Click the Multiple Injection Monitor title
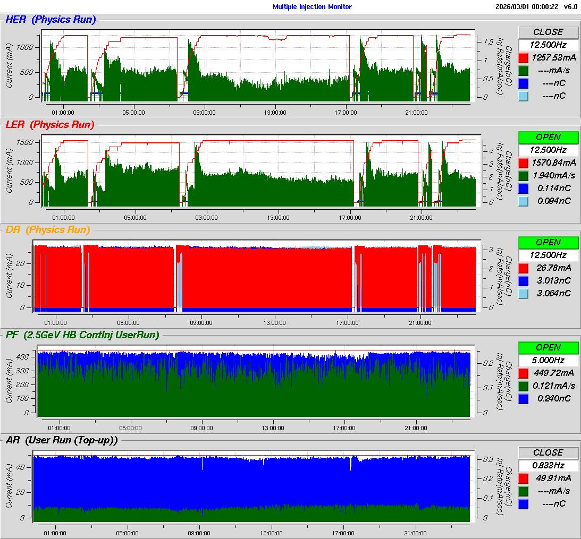581x539 pixels. [x=312, y=7]
